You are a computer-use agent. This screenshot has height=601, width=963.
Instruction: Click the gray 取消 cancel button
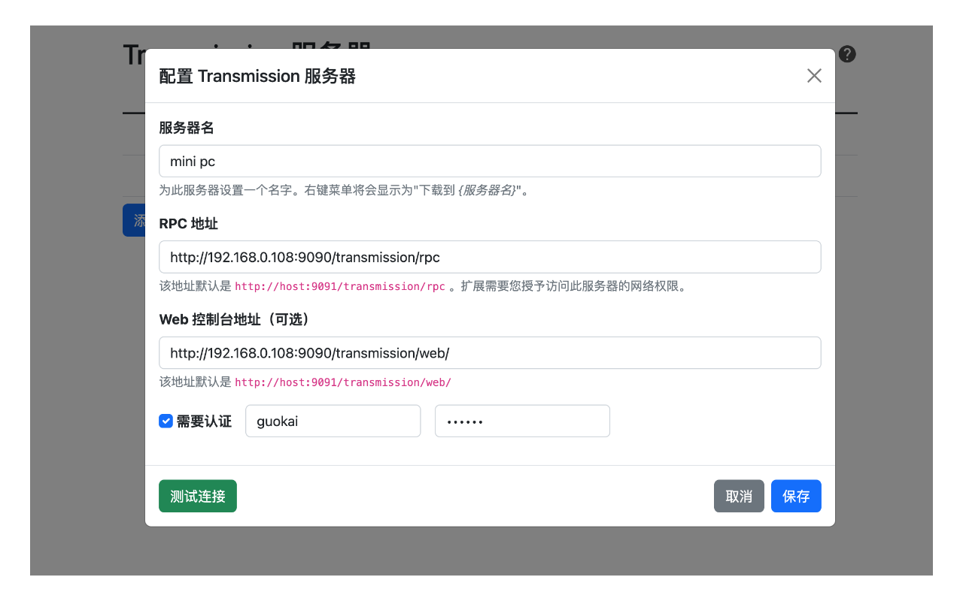click(738, 496)
